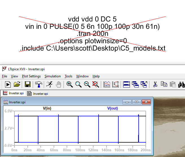The height and width of the screenshot is (157, 185).
Task: Click the Zoom In magnifier icon
Action: (x=69, y=84)
